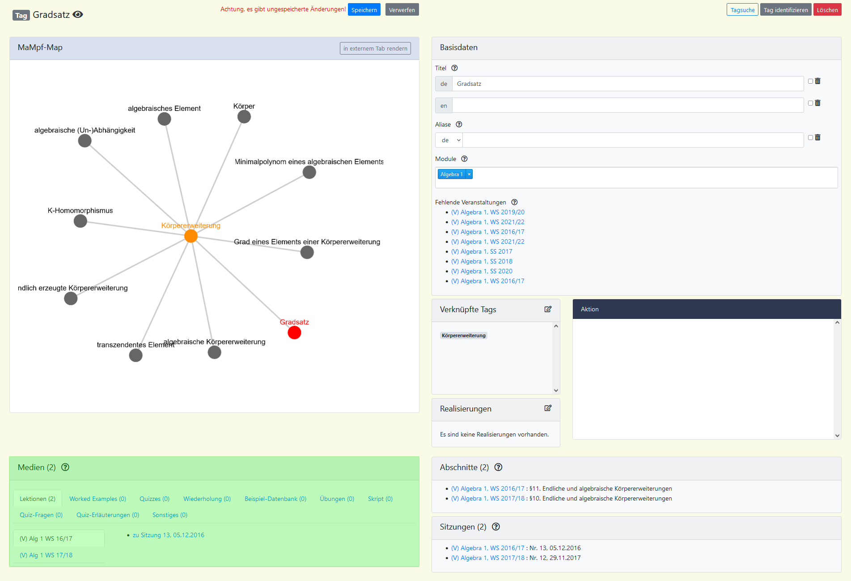Edit Realisierungen via pencil icon
Screen dimensions: 851x581
pyautogui.click(x=548, y=408)
